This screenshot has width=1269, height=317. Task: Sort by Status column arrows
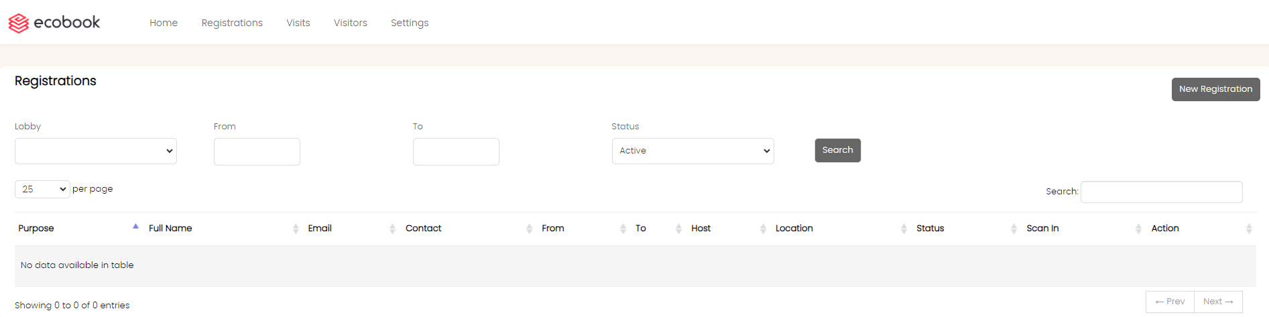pos(1014,229)
